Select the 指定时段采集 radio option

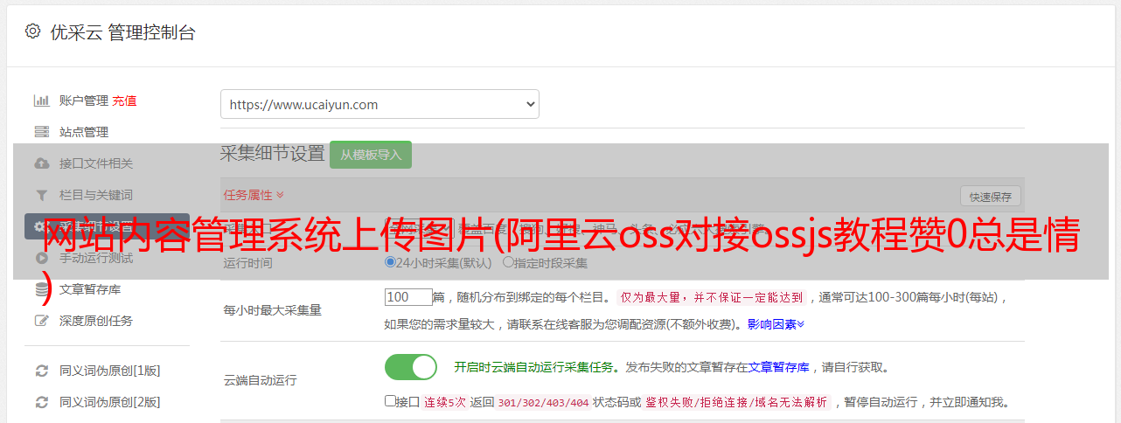pyautogui.click(x=508, y=262)
